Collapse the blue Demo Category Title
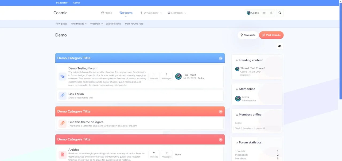This screenshot has height=161, width=342. tap(220, 58)
